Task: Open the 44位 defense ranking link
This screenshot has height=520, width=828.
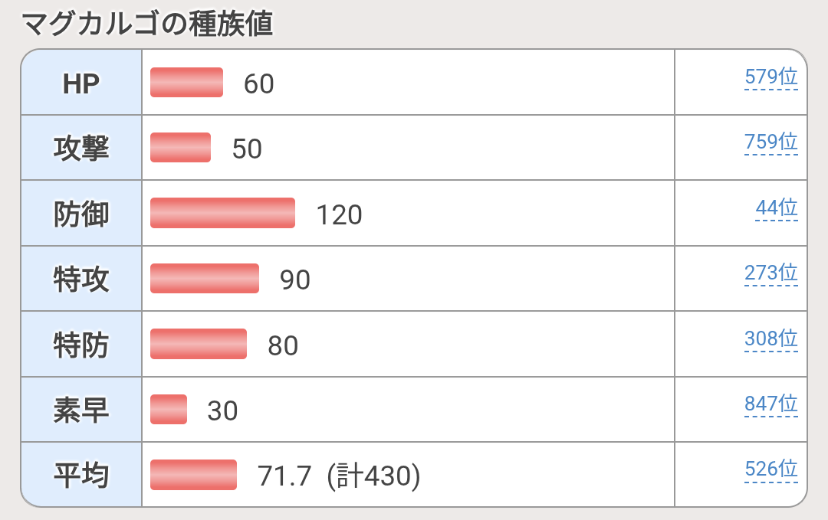Action: point(776,208)
